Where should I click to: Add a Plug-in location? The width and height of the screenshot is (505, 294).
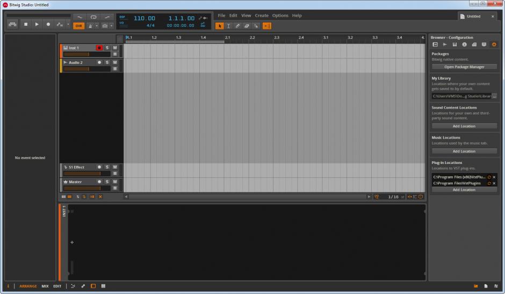[464, 190]
